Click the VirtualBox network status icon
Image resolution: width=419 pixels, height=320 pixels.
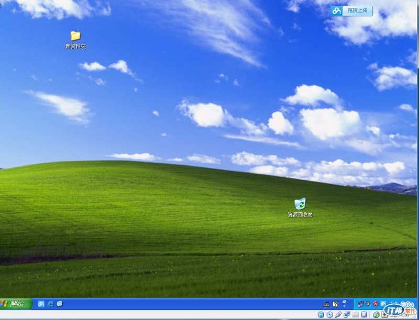pyautogui.click(x=347, y=314)
